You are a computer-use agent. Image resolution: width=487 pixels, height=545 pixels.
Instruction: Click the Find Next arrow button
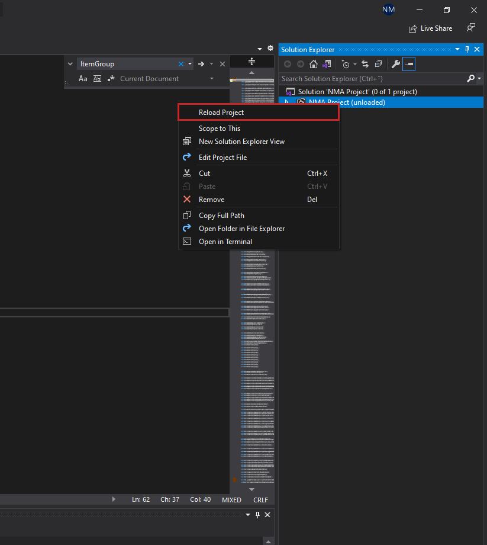(201, 64)
